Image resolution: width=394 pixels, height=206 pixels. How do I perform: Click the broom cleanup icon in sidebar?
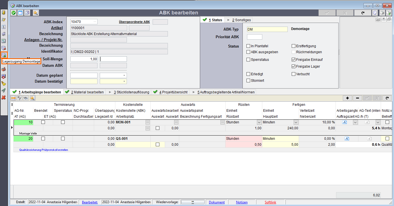[4, 83]
